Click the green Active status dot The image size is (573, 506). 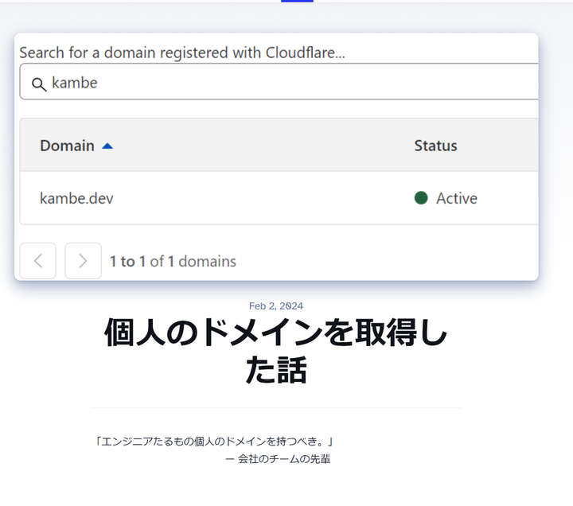421,198
